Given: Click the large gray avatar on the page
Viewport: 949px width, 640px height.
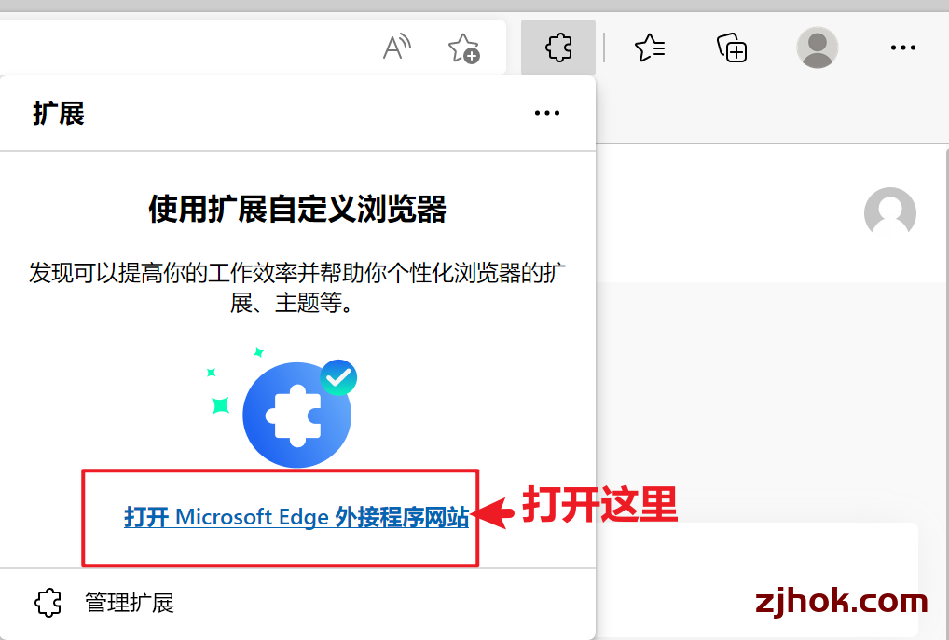Looking at the screenshot, I should tap(889, 211).
